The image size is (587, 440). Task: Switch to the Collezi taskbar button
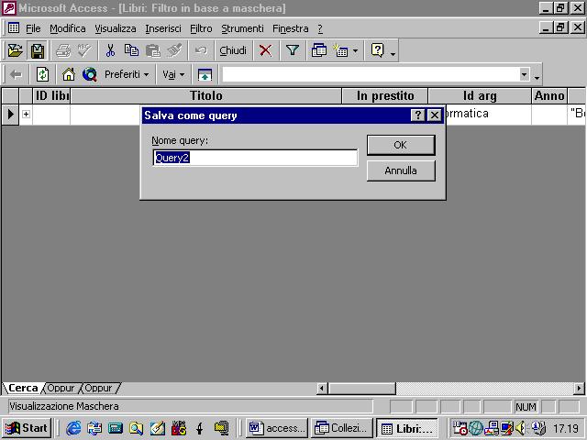[x=342, y=428]
